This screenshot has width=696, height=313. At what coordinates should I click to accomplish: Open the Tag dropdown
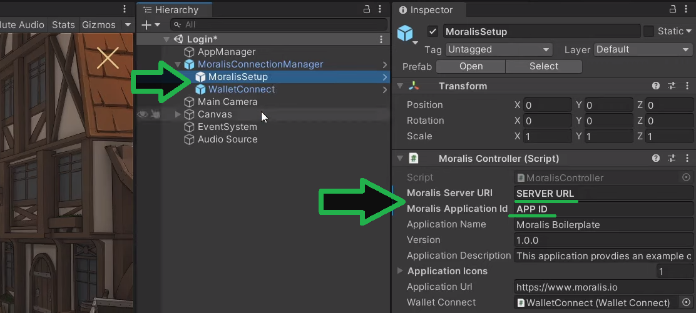[x=498, y=49]
